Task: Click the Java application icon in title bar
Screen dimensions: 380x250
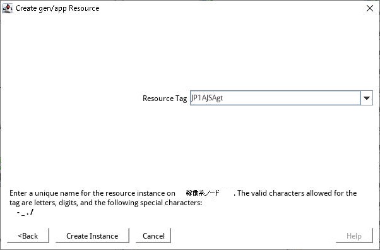Action: [8, 8]
